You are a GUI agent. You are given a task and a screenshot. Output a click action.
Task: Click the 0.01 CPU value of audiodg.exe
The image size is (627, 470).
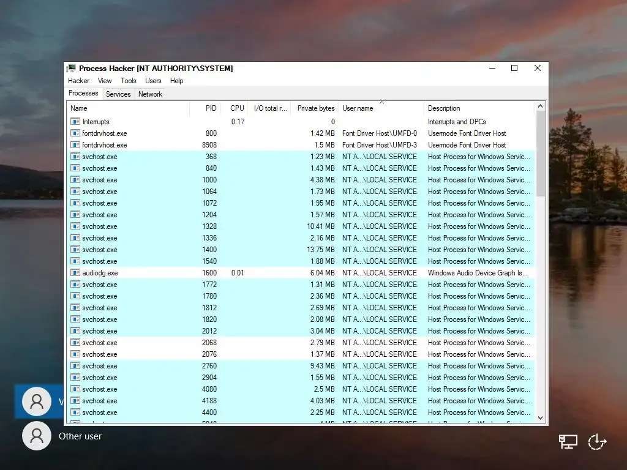(238, 272)
